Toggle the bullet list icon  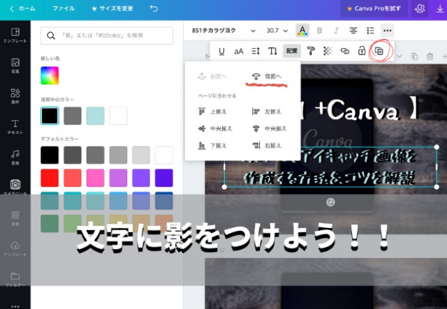[370, 31]
